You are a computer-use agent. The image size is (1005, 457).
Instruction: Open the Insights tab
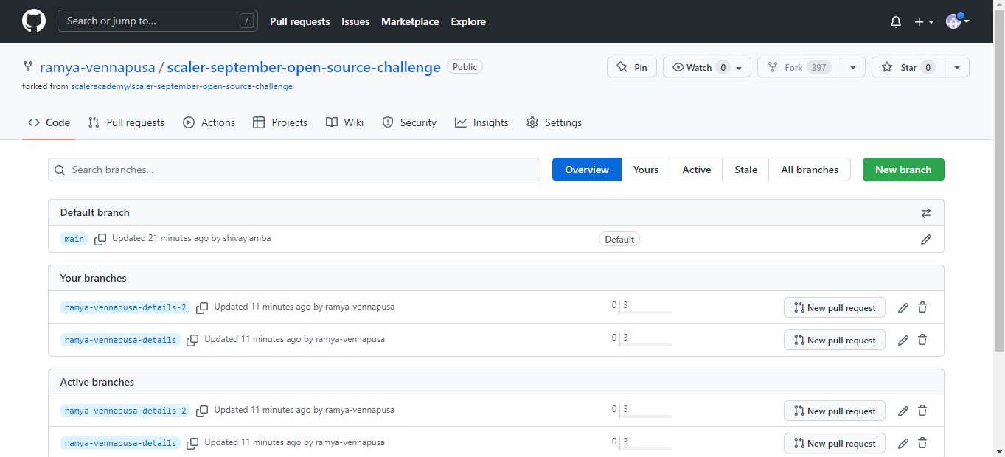pos(481,122)
